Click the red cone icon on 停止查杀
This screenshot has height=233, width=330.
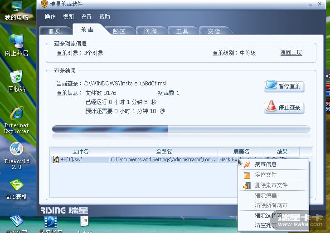pos(271,105)
